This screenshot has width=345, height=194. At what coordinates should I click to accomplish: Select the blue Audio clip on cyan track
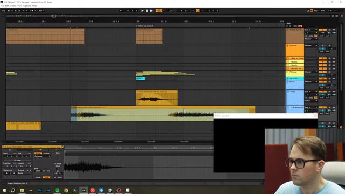pyautogui.click(x=140, y=78)
